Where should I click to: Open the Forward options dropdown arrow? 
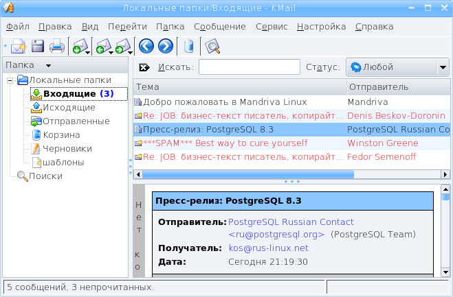(x=131, y=53)
